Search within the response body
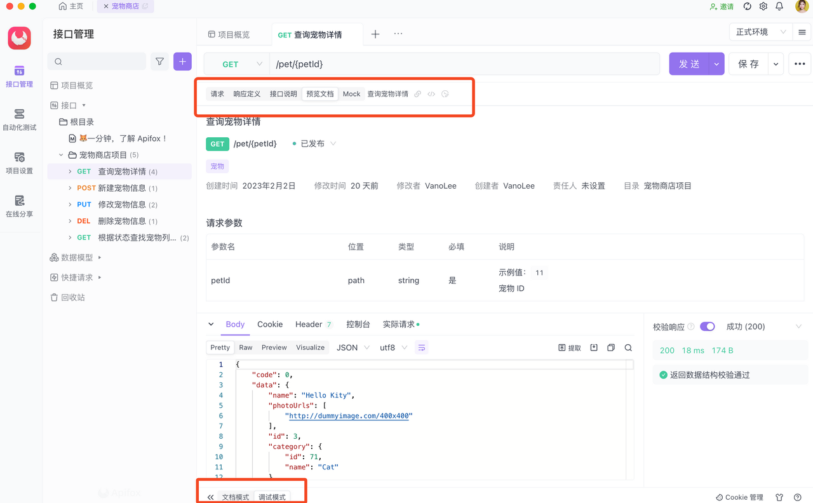Viewport: 813px width, 503px height. point(628,348)
